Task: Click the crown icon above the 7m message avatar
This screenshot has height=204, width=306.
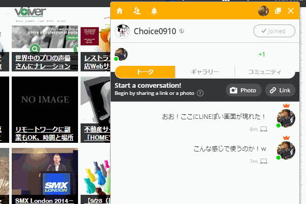Action: tap(286, 138)
